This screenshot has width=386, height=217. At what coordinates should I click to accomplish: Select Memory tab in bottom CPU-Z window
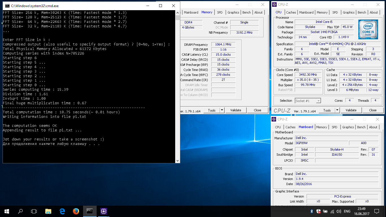322,127
